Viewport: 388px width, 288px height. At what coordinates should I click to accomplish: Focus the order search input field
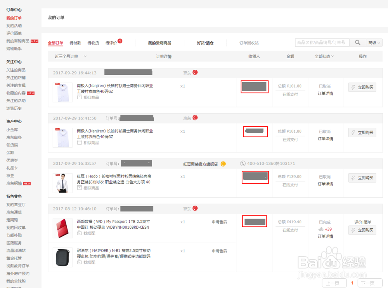pos(322,43)
